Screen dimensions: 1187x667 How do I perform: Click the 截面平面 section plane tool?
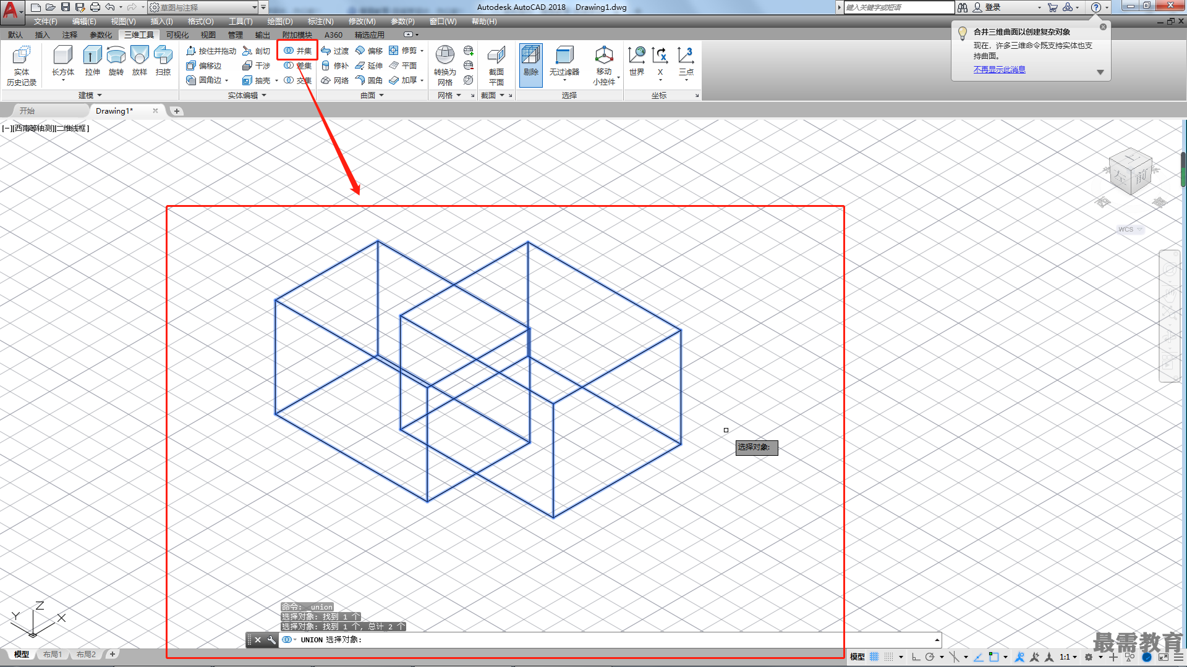pyautogui.click(x=496, y=65)
